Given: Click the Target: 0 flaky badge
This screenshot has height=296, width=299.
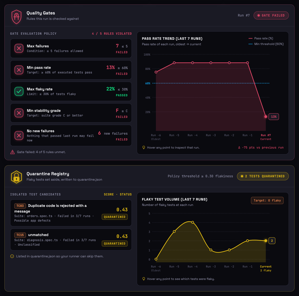Looking at the screenshot, I should (267, 200).
